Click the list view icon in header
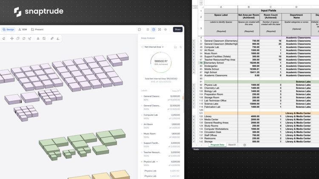The height and width of the screenshot is (179, 319). pyautogui.click(x=147, y=30)
